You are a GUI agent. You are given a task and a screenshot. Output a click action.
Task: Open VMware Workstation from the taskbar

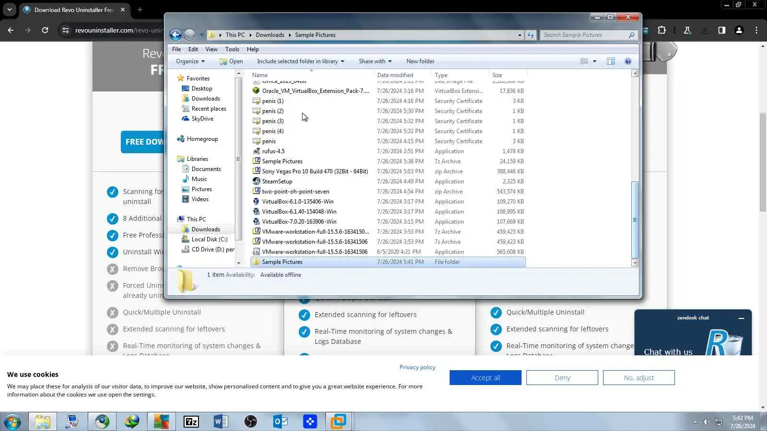point(338,421)
